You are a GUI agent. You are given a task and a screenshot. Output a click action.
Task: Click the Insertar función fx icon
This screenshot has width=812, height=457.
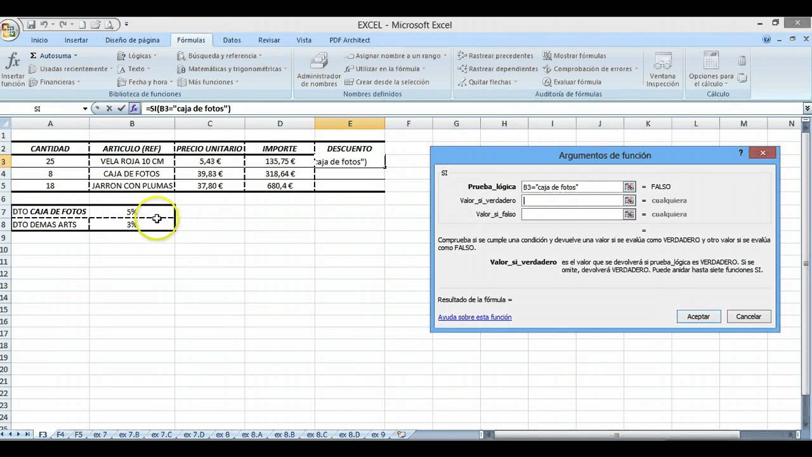pyautogui.click(x=13, y=70)
